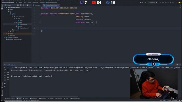Toggle the Scroll to End icon in Run console
The image size is (182, 102).
click(8, 75)
